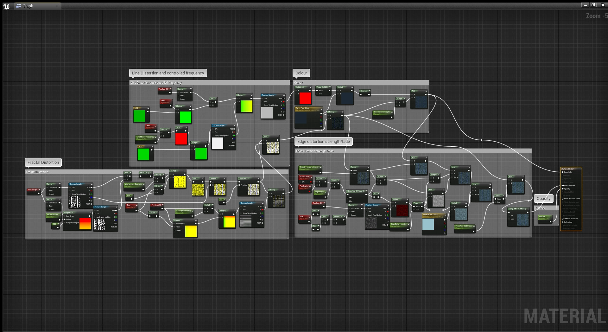Image resolution: width=608 pixels, height=332 pixels.
Task: Click the Ambient Occlusion input pin
Action: coord(563,219)
